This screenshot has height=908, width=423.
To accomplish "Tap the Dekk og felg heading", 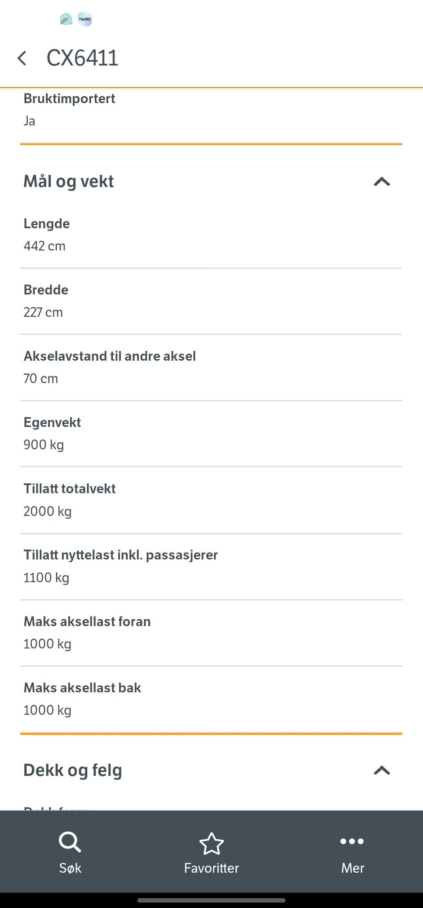I will (x=73, y=770).
